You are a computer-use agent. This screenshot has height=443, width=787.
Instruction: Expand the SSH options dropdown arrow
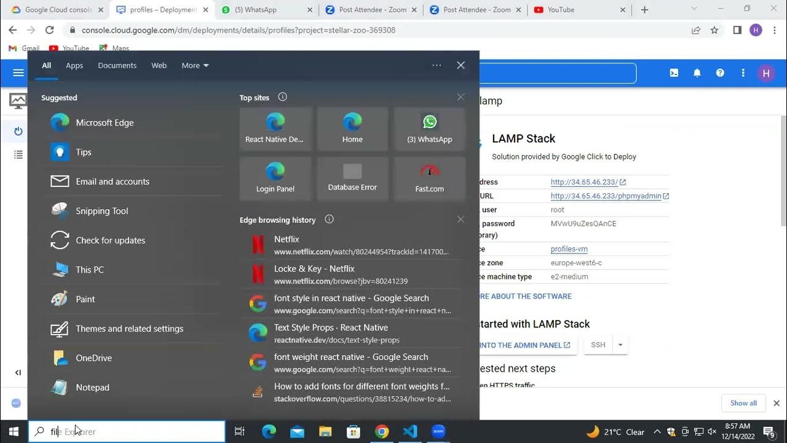tap(620, 345)
